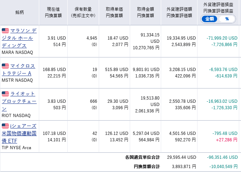The height and width of the screenshot is (172, 241).
Task: Open the マラソン デジタル ホールディングス stock link
Action: coord(19,38)
